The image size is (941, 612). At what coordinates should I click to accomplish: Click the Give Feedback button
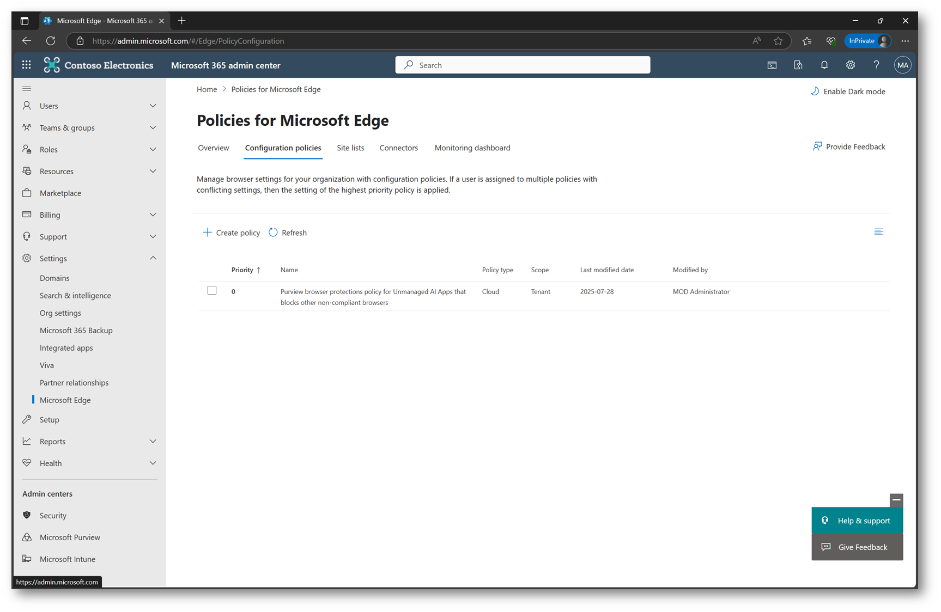pyautogui.click(x=857, y=547)
